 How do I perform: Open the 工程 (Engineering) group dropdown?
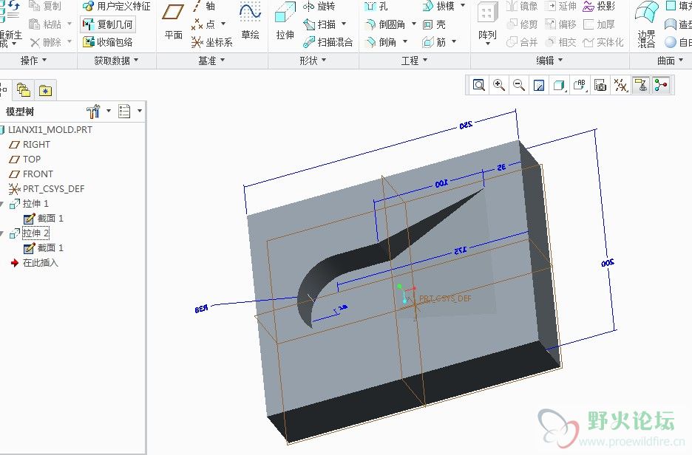(x=414, y=61)
